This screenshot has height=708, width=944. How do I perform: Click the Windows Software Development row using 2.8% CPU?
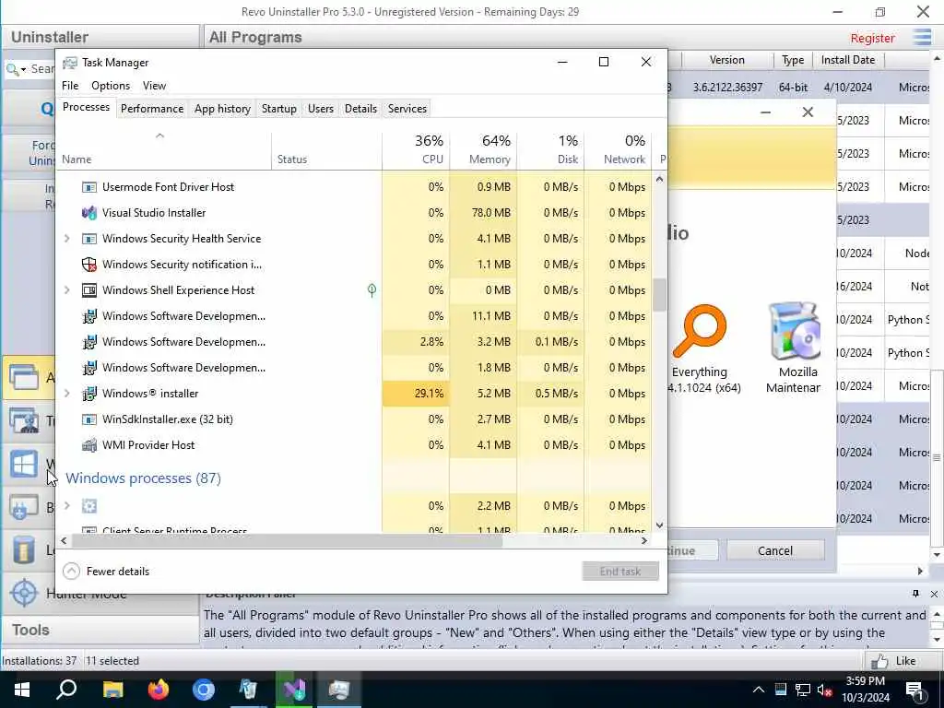(353, 342)
